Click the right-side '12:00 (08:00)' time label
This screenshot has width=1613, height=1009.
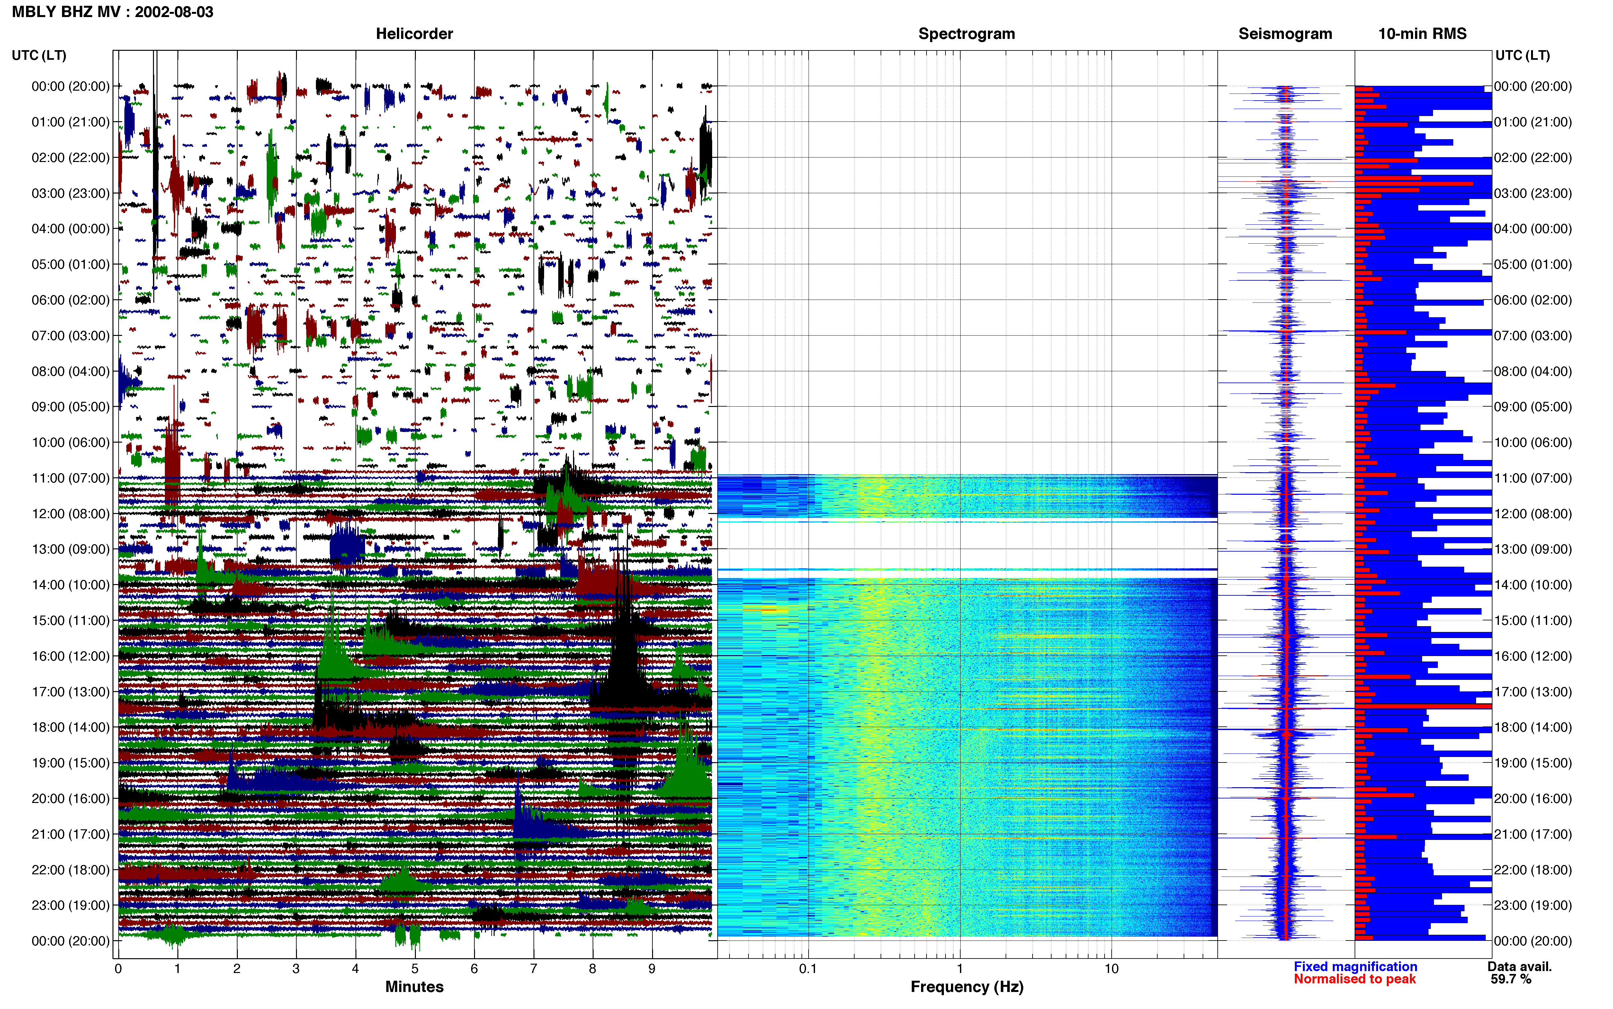click(1533, 514)
